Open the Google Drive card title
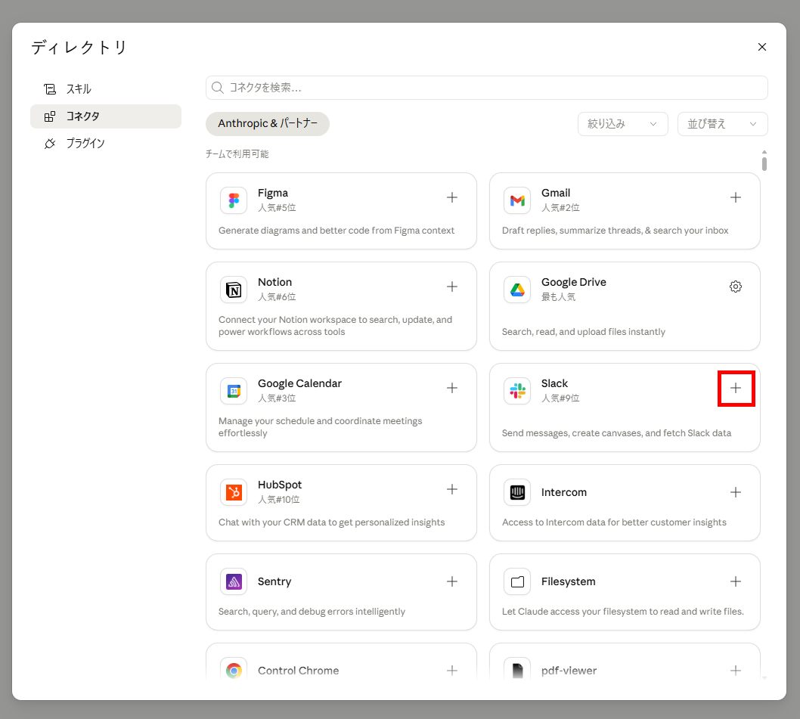The height and width of the screenshot is (719, 800). [573, 282]
